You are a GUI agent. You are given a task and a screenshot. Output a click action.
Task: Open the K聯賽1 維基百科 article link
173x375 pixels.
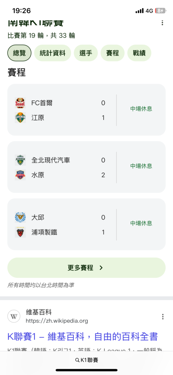tap(83, 337)
